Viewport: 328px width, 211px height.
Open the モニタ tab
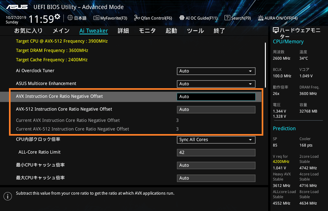(147, 31)
